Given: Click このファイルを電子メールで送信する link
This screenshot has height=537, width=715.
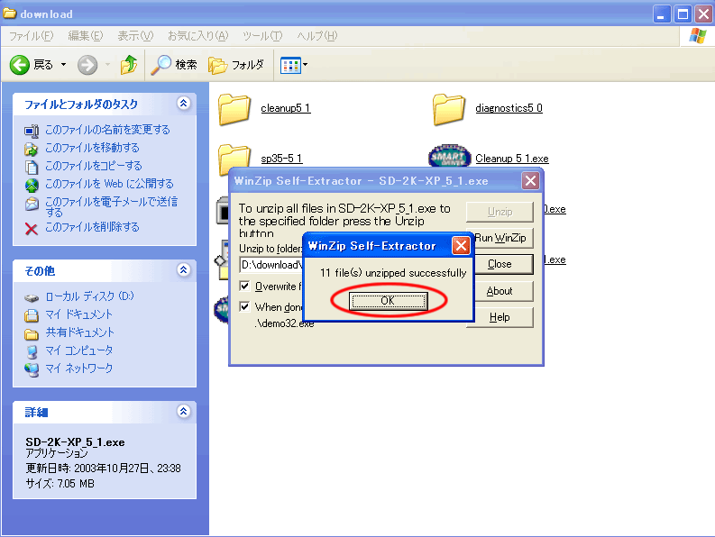Looking at the screenshot, I should [x=112, y=206].
